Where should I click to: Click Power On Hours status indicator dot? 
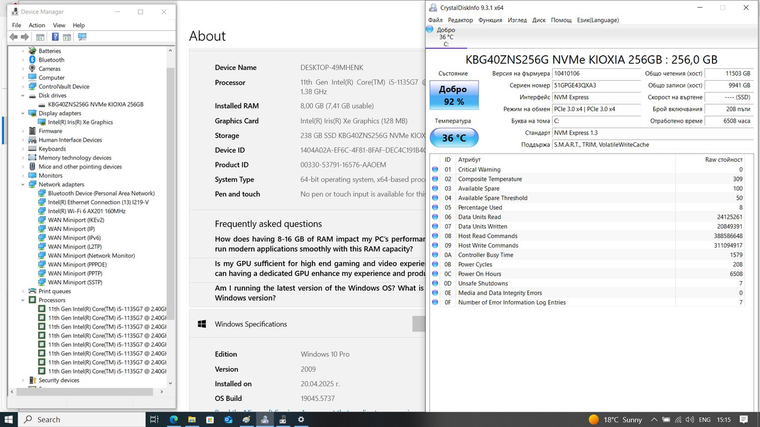pos(435,274)
